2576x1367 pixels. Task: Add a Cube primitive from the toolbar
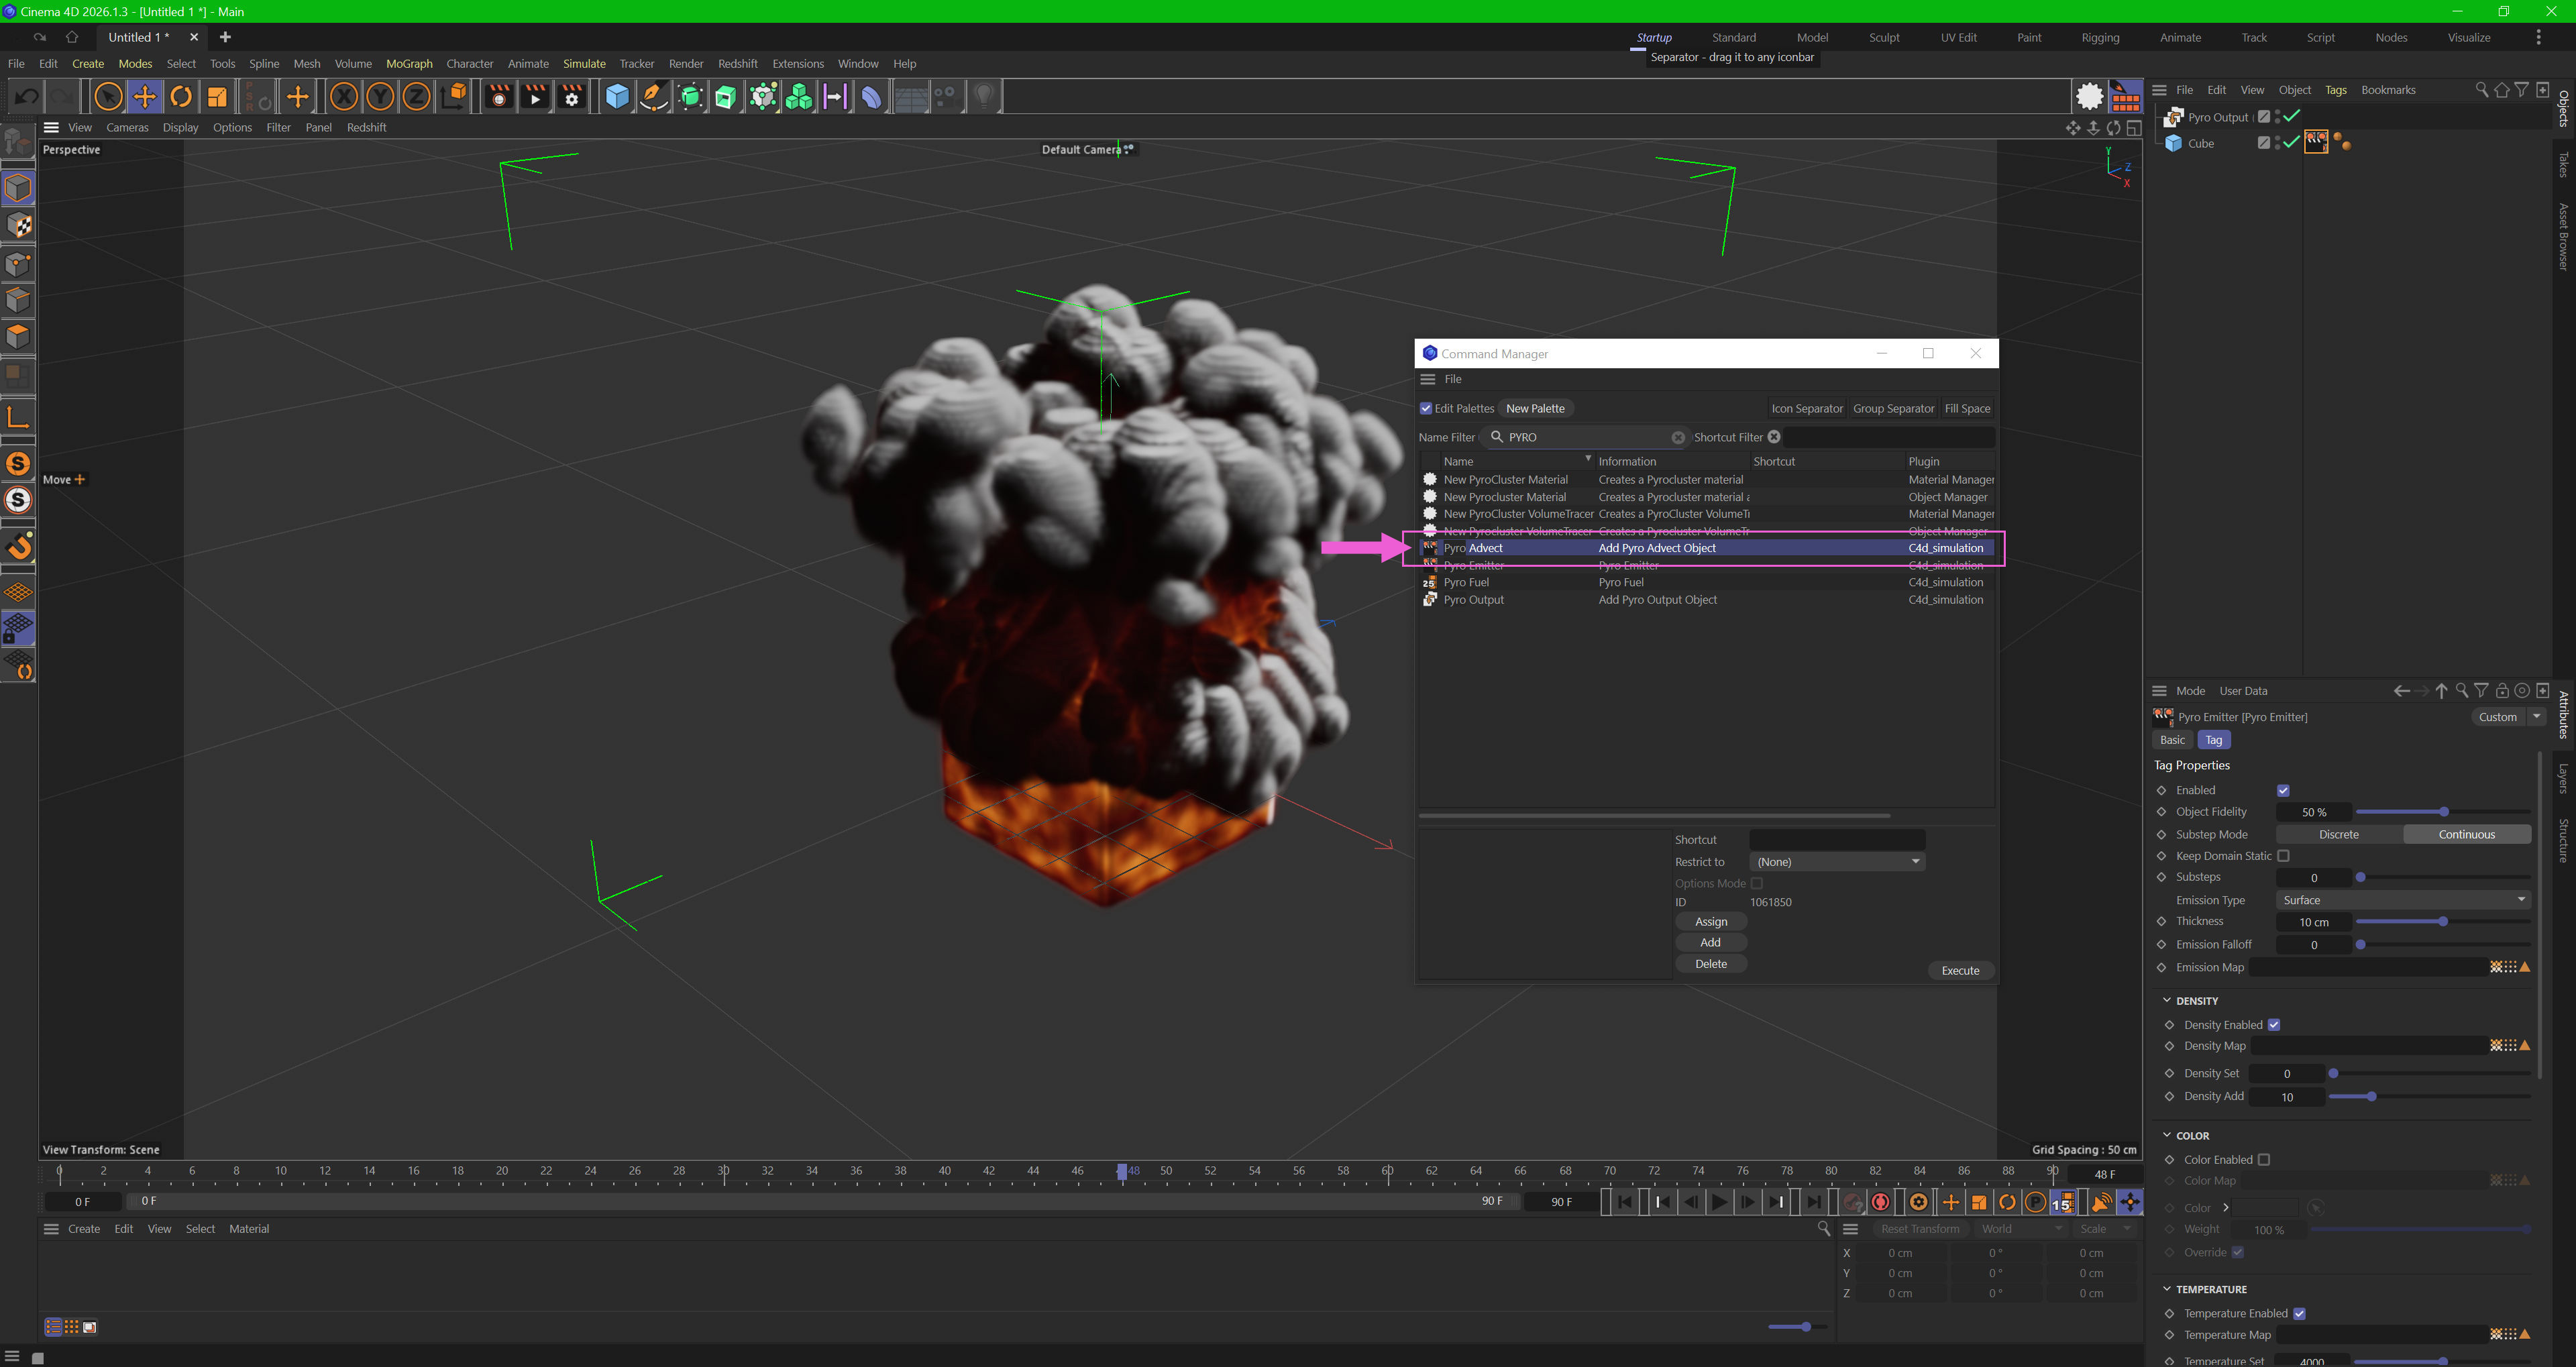(617, 97)
